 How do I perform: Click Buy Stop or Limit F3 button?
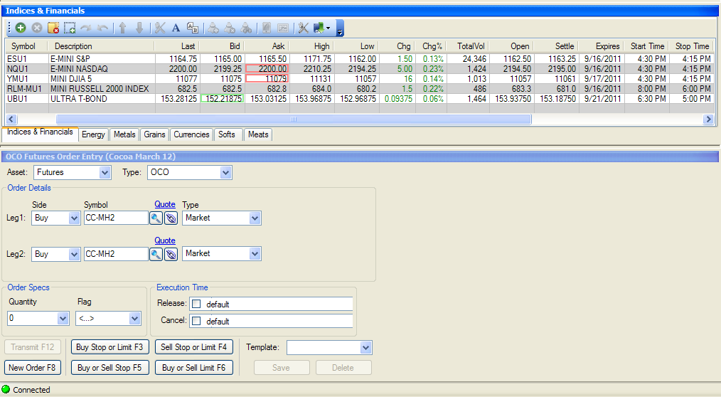[110, 347]
